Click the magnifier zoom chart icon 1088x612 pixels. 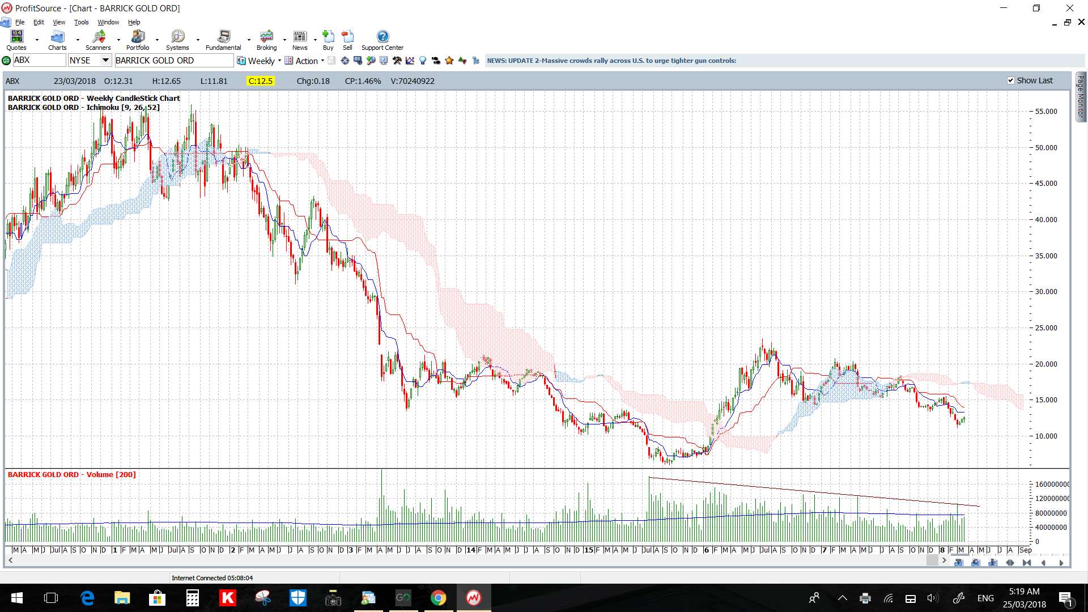(x=371, y=61)
